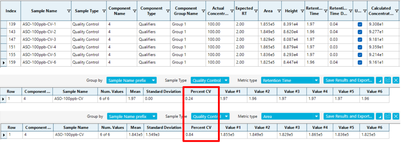Select the row with index 139

[x=200, y=24]
